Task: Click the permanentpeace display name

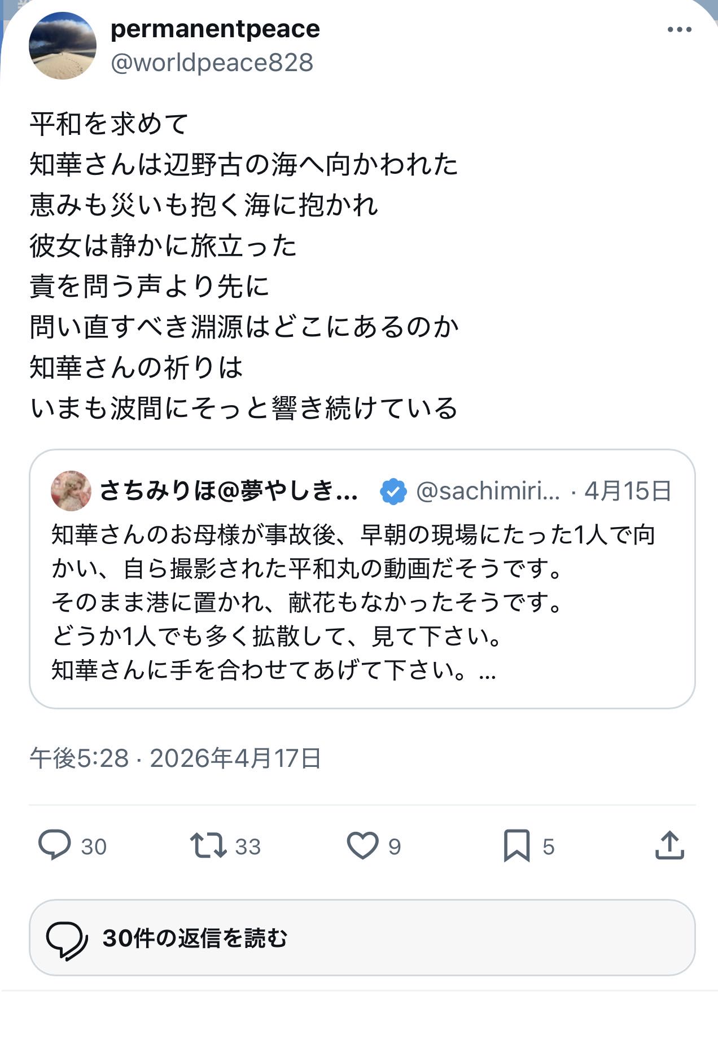Action: pos(215,29)
